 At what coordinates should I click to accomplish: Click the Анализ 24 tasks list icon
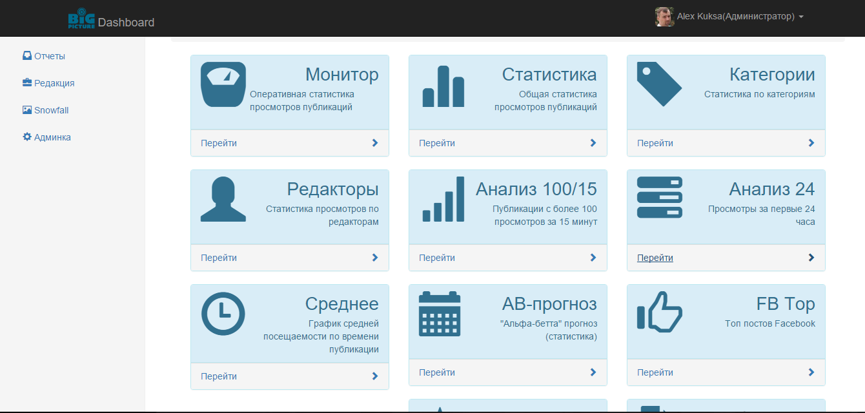(x=660, y=198)
